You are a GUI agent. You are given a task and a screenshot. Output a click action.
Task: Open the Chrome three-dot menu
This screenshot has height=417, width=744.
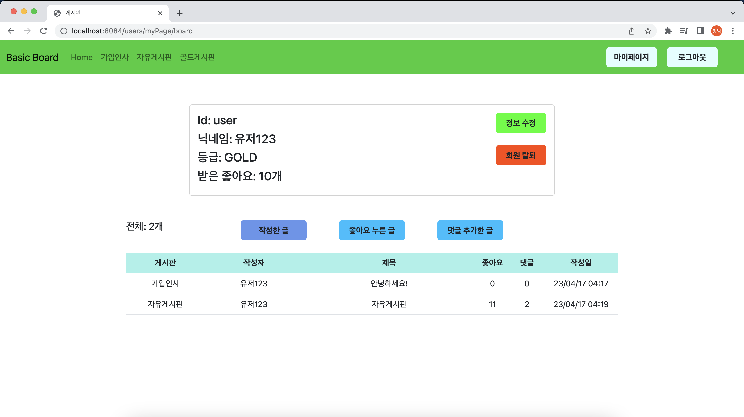(x=733, y=31)
